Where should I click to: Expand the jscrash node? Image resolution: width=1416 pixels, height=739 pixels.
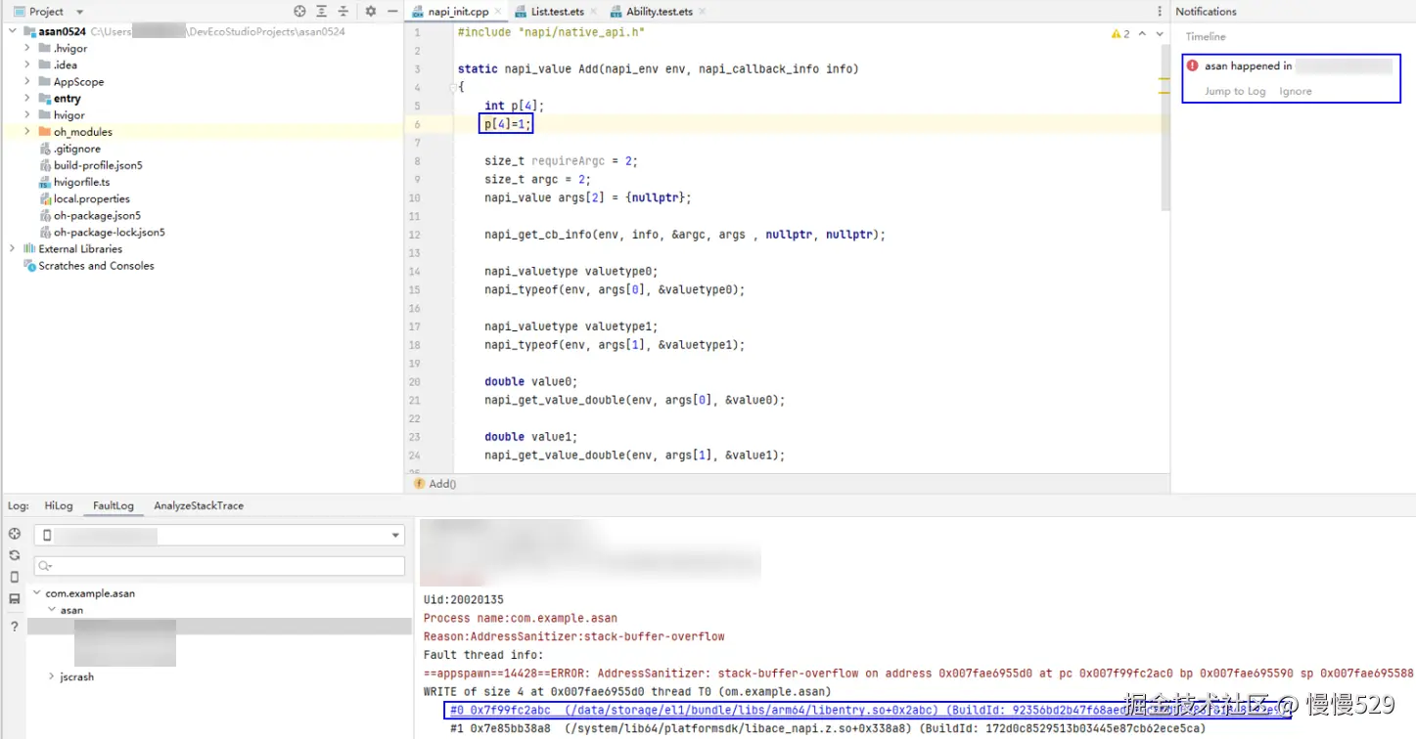pyautogui.click(x=52, y=676)
